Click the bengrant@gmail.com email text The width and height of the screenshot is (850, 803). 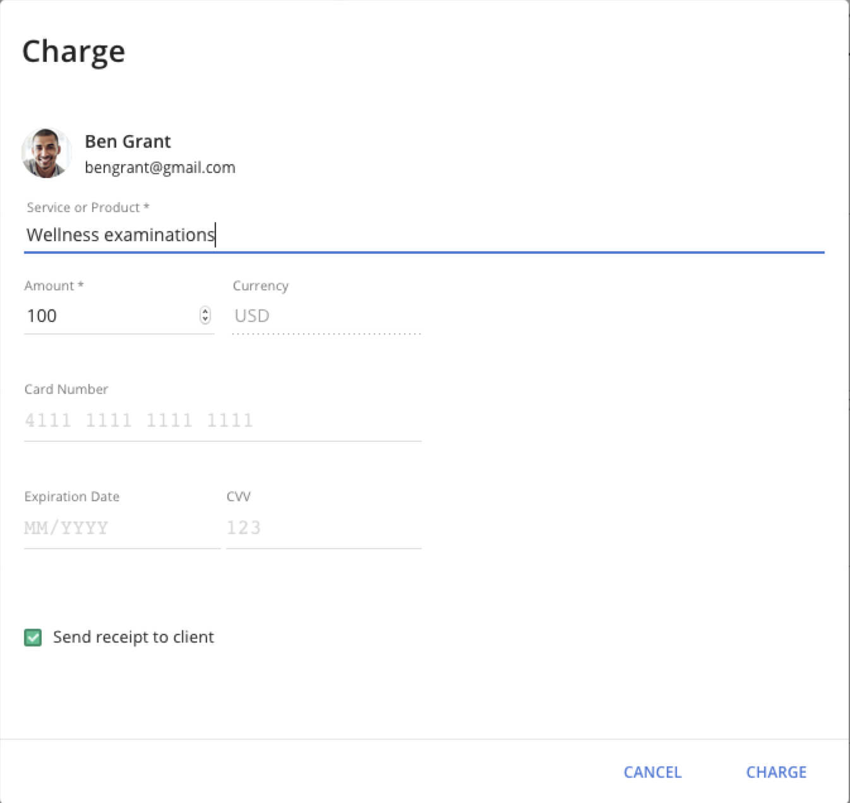[x=160, y=167]
